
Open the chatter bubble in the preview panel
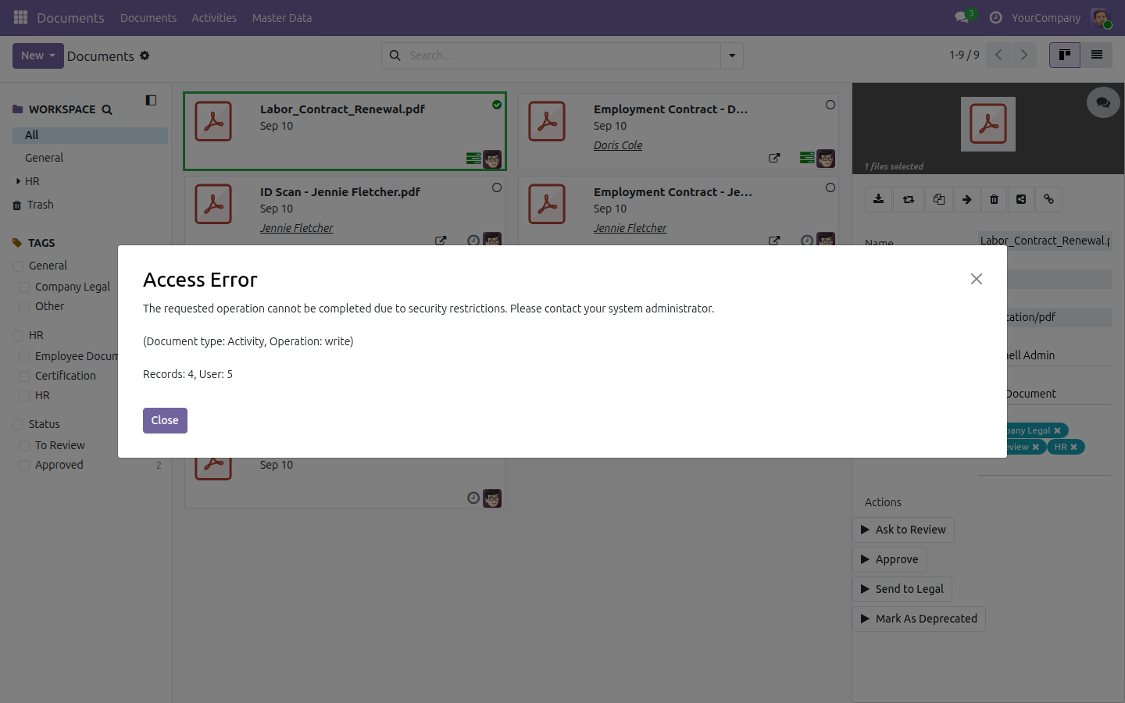1103,102
